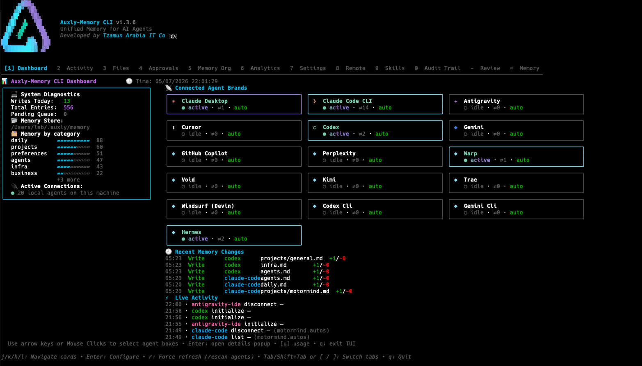642x366 pixels.
Task: Click the Cursor card block icon
Action: 174,127
